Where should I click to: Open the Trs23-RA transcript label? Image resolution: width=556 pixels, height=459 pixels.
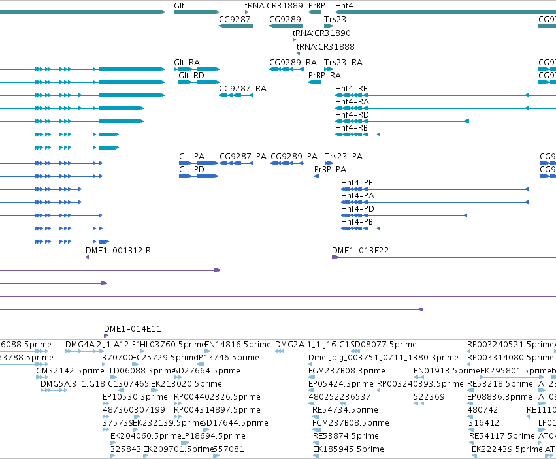tap(343, 63)
